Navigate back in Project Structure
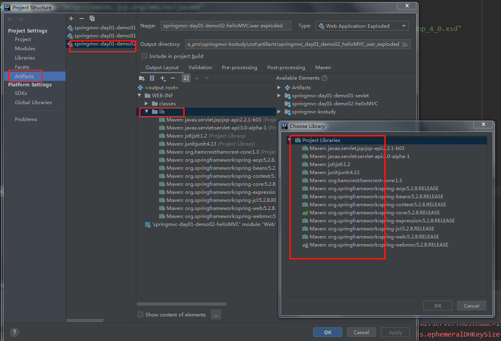Image resolution: width=501 pixels, height=341 pixels. pos(10,19)
